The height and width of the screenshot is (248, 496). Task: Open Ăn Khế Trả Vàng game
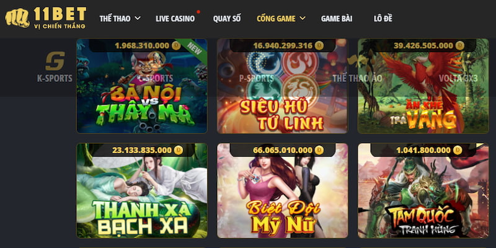pos(423,86)
